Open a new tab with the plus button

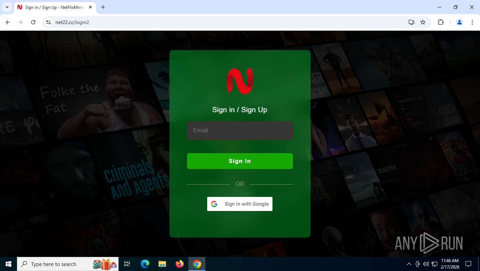(103, 7)
